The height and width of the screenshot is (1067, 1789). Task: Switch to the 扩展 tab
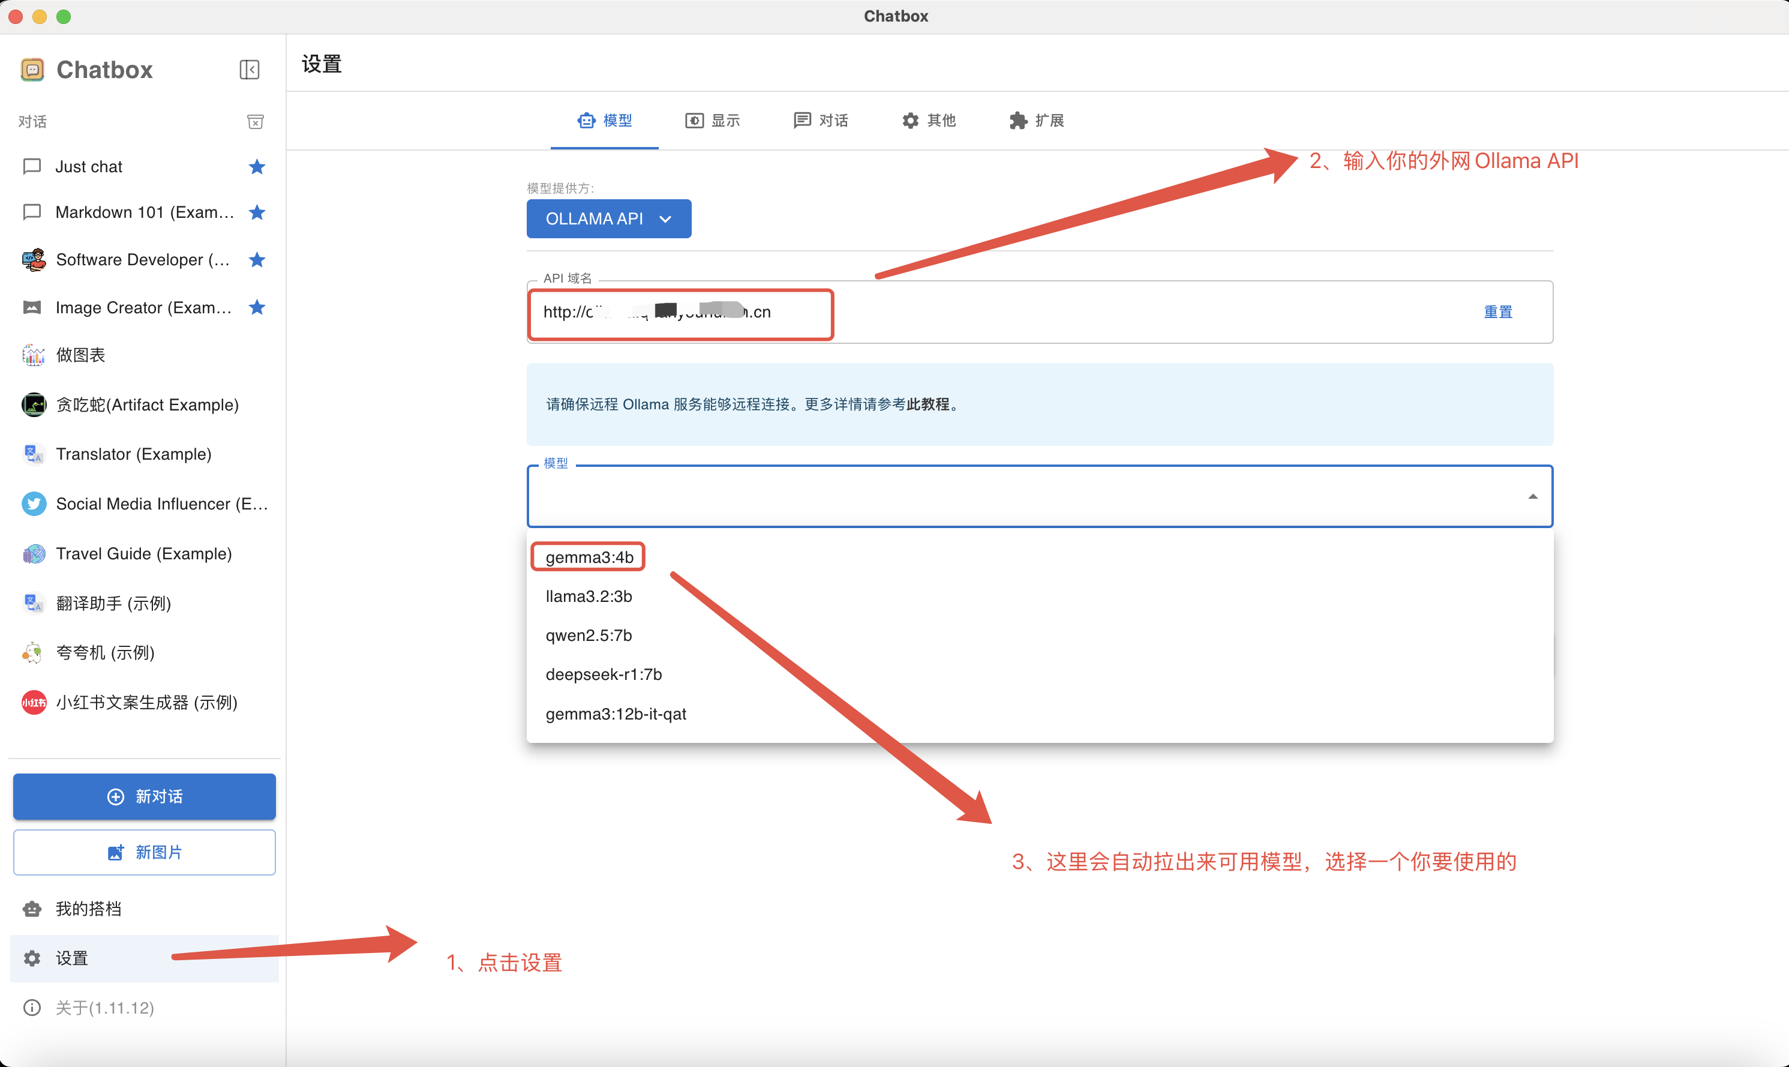pos(1037,120)
